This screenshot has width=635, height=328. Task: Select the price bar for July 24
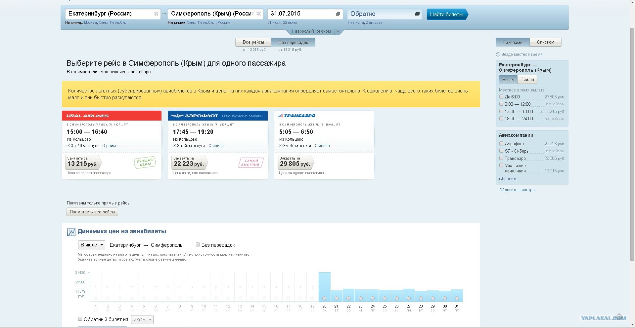[x=373, y=295]
